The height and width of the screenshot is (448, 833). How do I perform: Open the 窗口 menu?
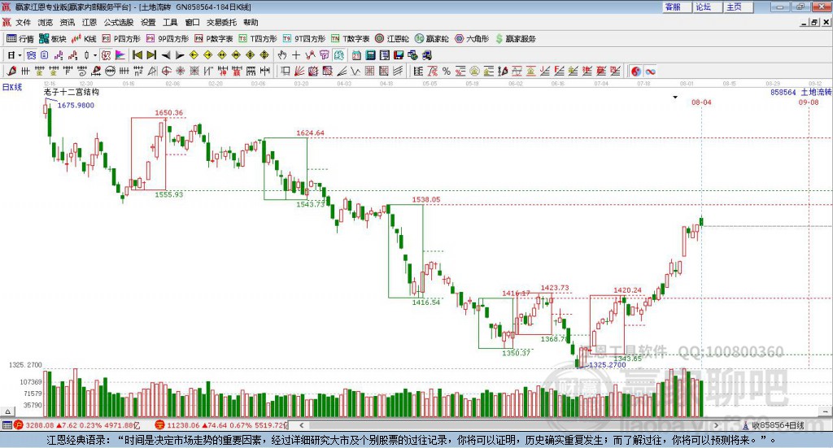click(192, 22)
